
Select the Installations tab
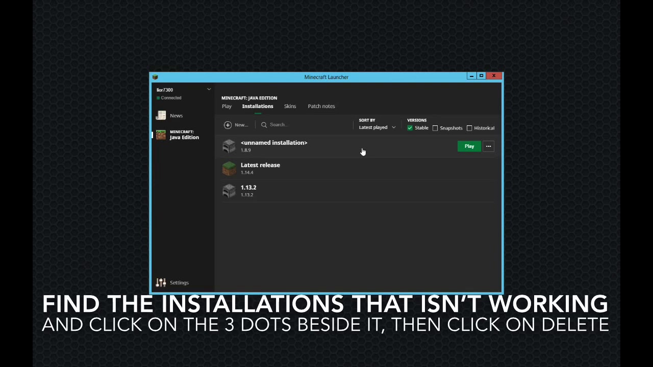click(258, 106)
